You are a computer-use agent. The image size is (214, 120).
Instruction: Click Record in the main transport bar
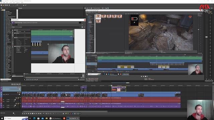pos(23,113)
